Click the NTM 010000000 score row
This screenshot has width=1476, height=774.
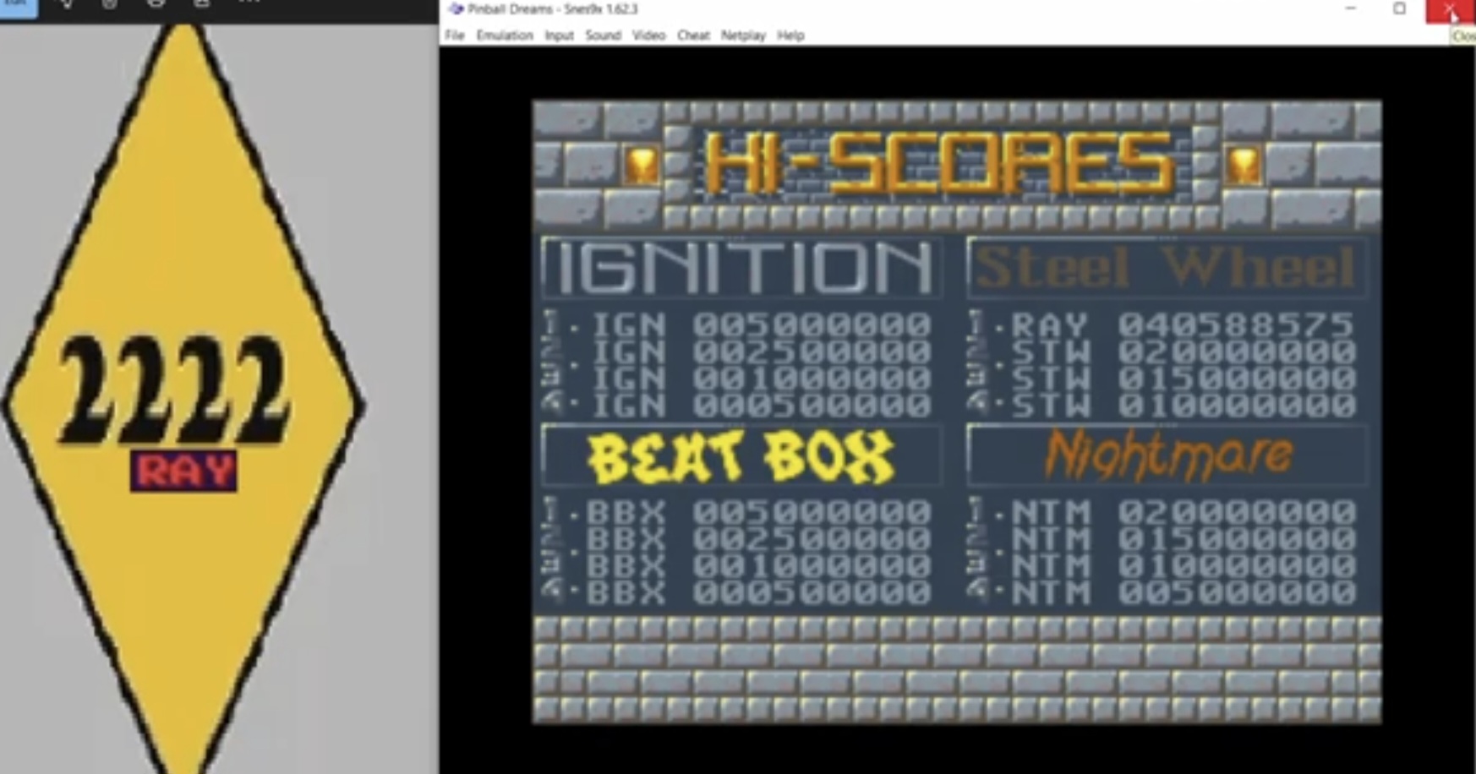pos(1162,566)
